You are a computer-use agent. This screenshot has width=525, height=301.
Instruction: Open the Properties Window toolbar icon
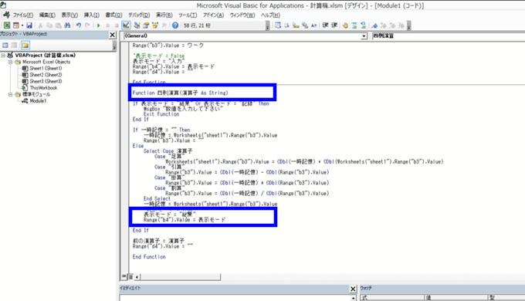click(x=146, y=25)
